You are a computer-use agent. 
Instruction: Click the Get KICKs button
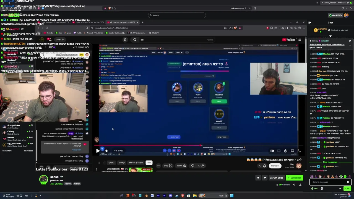click(335, 15)
